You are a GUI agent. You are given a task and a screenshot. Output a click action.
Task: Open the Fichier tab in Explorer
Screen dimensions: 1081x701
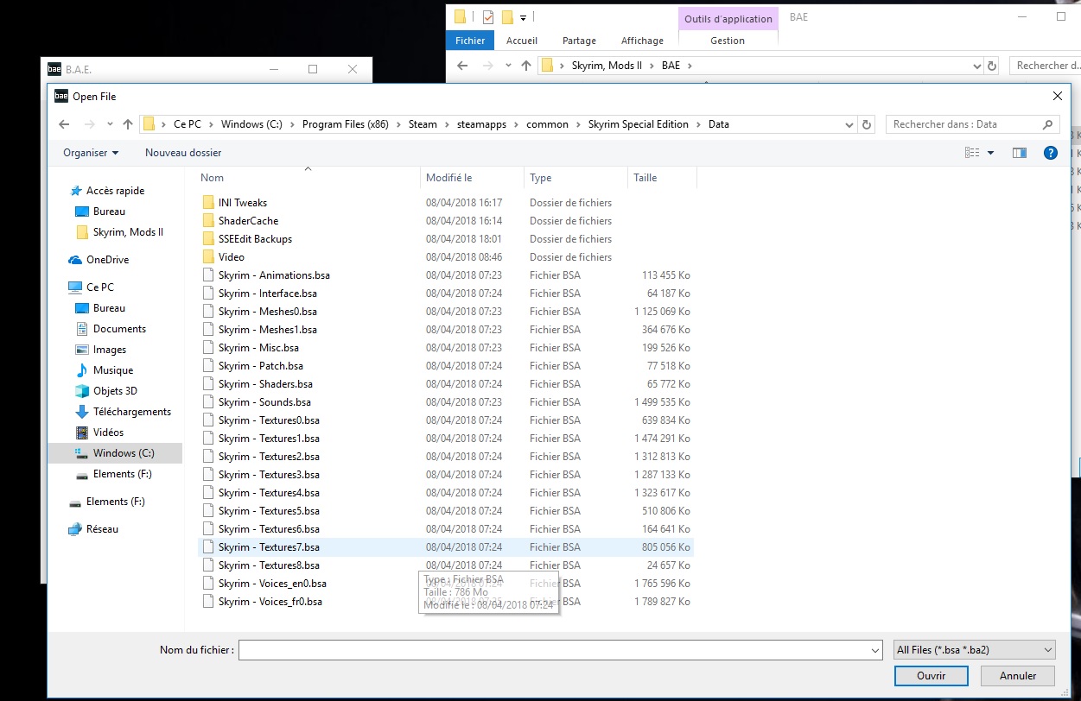470,41
